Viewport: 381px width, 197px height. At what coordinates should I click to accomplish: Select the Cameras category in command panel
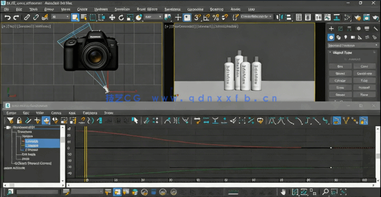pos(353,37)
